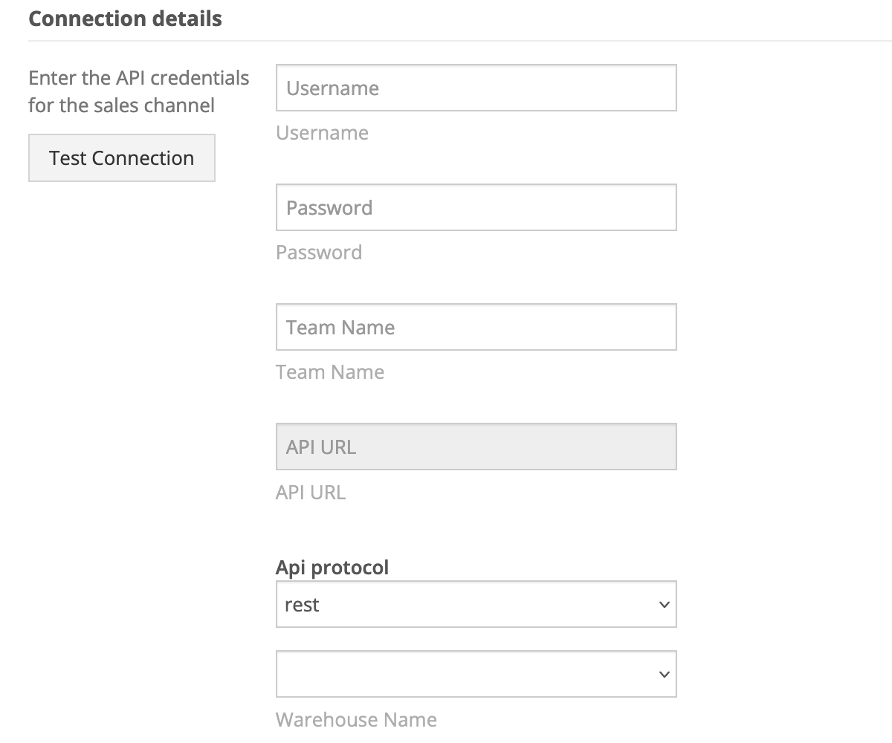
Task: Click the Team Name caption text
Action: [330, 372]
